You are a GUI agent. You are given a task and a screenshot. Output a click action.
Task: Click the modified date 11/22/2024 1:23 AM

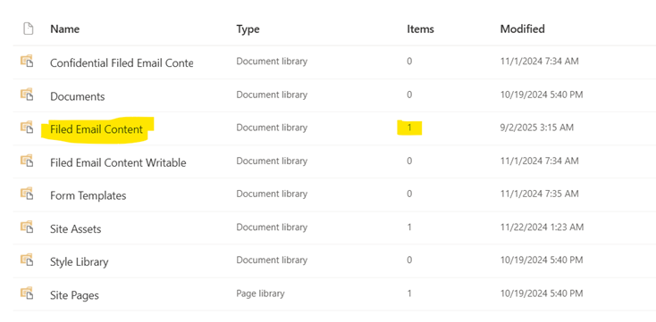tap(542, 227)
